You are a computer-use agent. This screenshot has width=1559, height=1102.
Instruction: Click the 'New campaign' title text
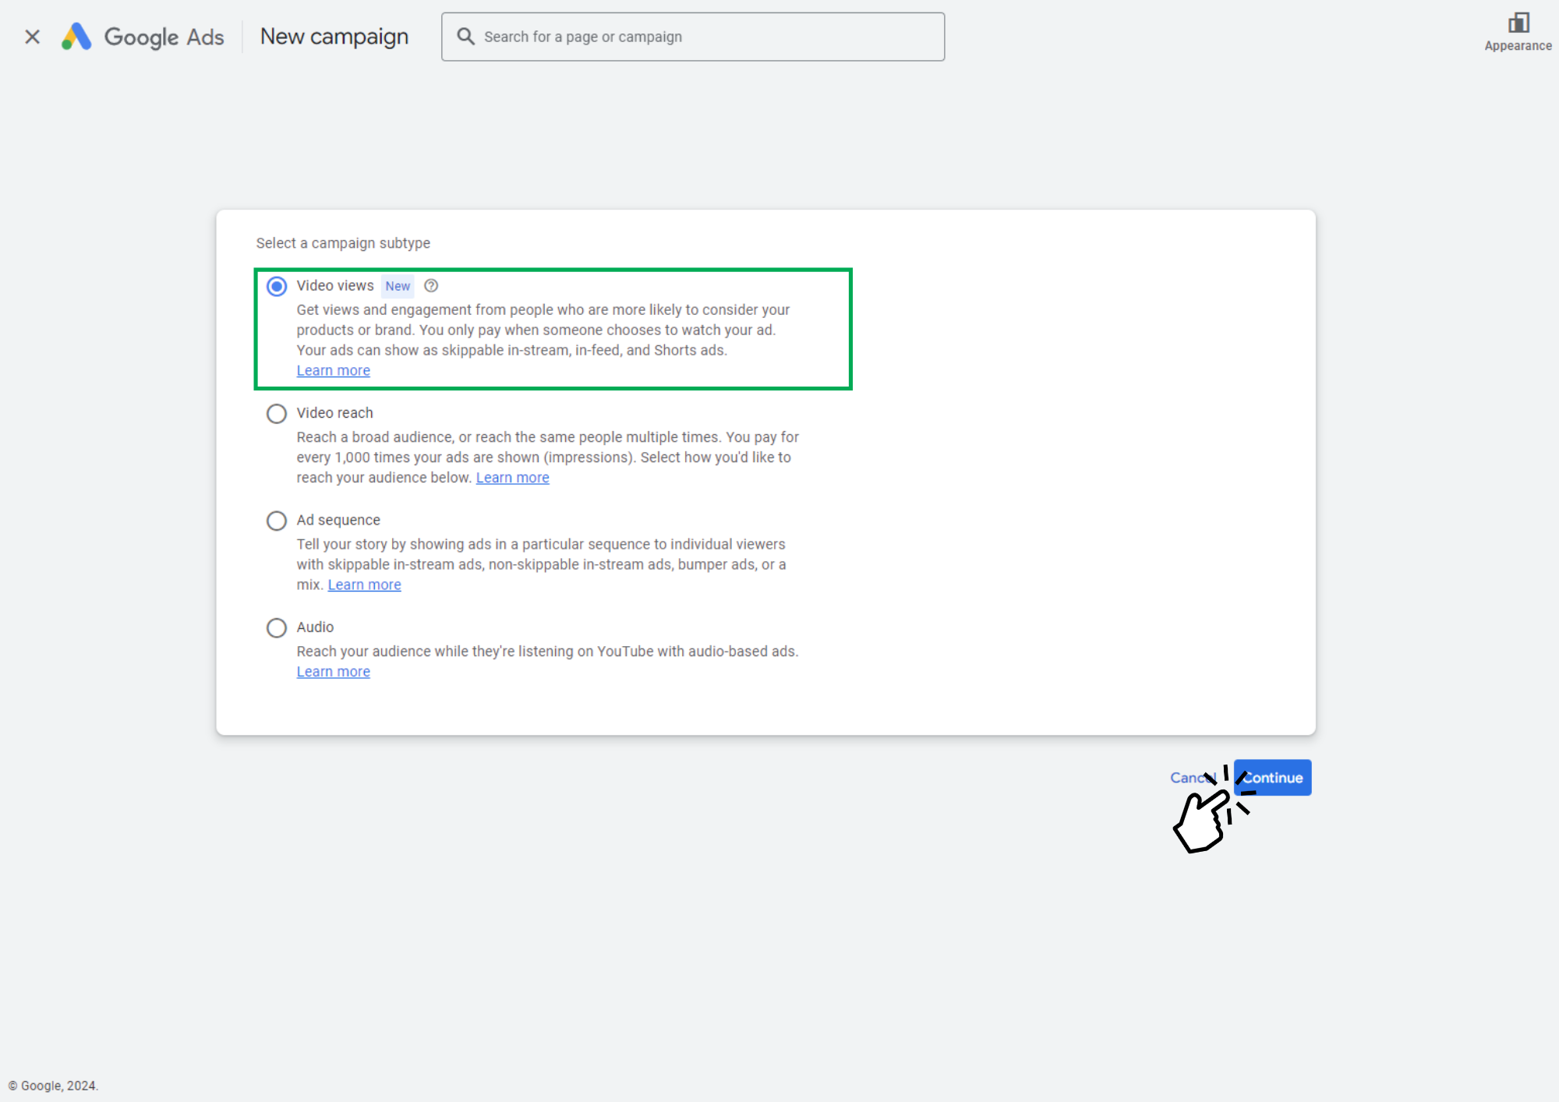coord(334,37)
